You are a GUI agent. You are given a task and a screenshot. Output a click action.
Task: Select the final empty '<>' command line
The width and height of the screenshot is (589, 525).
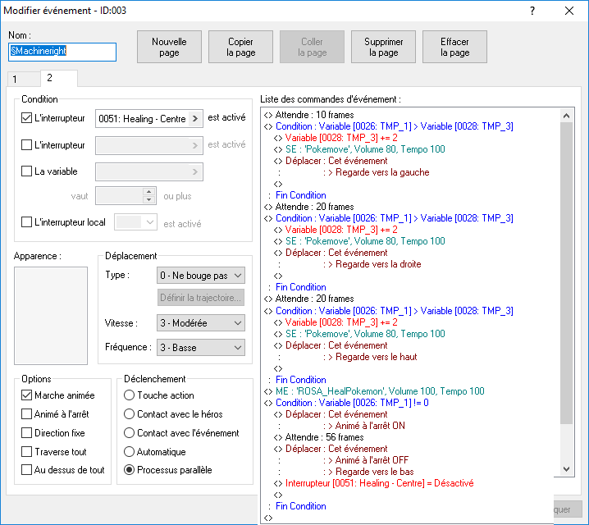[x=268, y=518]
